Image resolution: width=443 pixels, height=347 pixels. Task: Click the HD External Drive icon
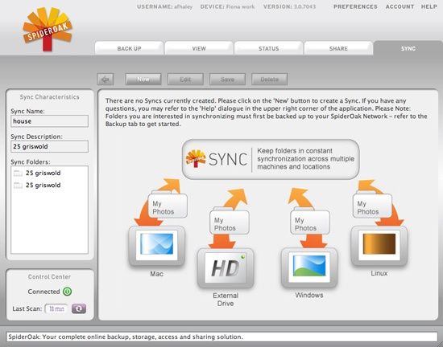(x=226, y=267)
